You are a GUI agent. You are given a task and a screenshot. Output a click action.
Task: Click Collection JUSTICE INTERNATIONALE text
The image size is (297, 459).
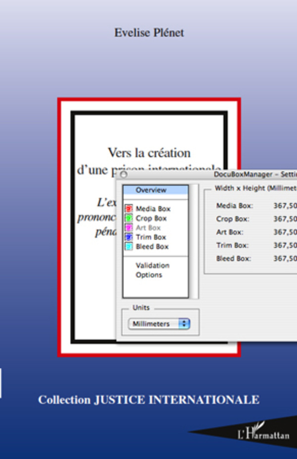point(148,400)
